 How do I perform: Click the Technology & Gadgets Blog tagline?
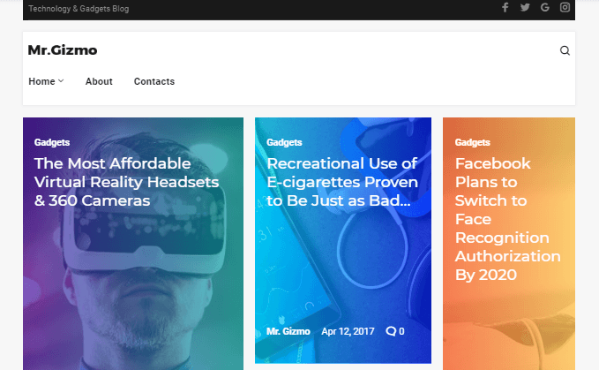[x=79, y=9]
